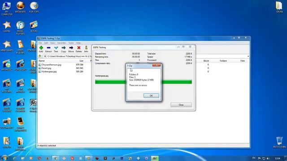
Task: Click the green testing progress bar
Action: 143,82
